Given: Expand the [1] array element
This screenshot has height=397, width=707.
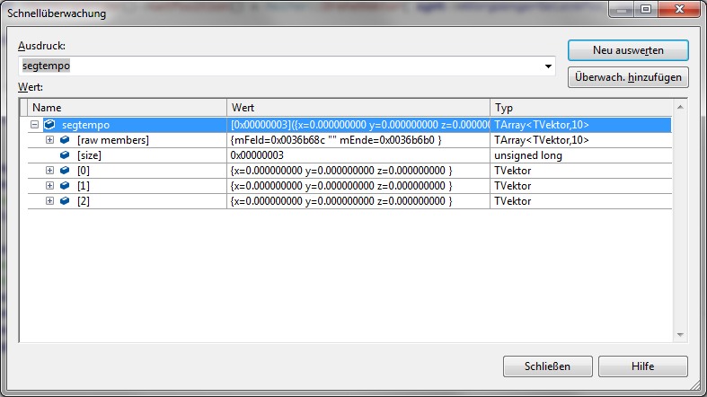Looking at the screenshot, I should (x=50, y=186).
